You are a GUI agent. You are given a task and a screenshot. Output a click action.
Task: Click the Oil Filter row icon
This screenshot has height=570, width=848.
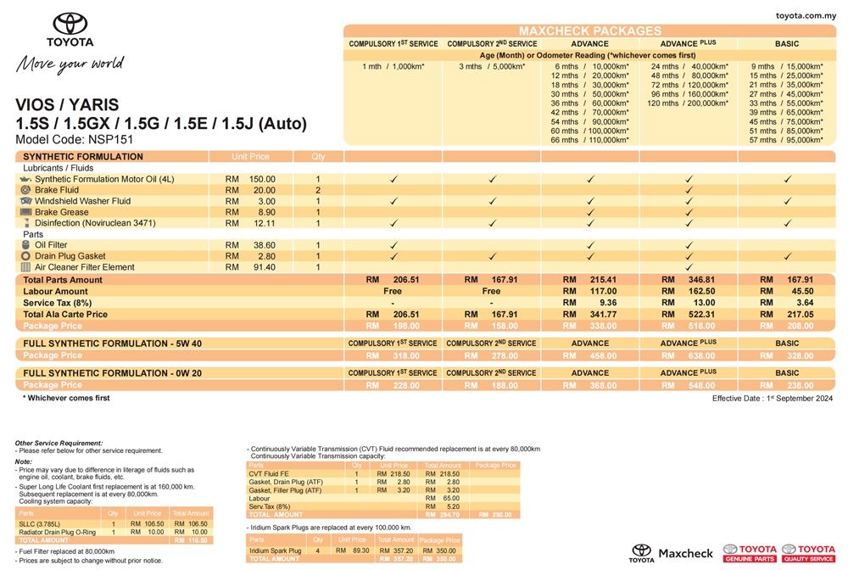(x=25, y=245)
